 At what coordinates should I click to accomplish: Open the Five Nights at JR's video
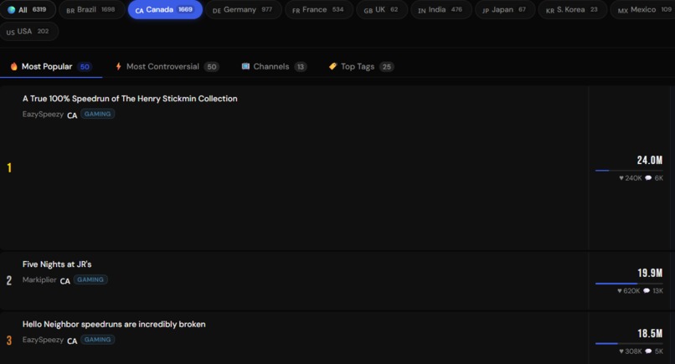click(57, 264)
